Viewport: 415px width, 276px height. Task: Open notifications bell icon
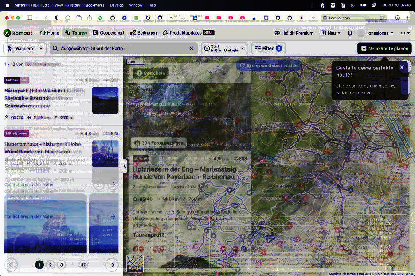click(x=350, y=33)
